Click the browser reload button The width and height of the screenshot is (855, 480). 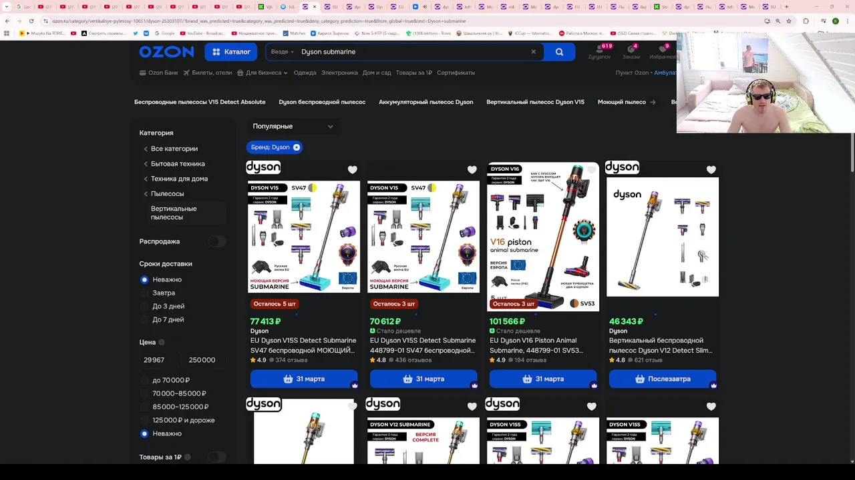(x=31, y=21)
